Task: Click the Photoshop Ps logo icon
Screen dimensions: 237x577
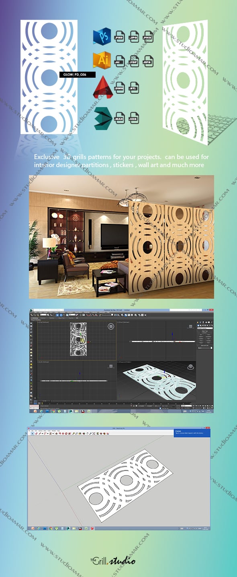Action: [x=102, y=37]
